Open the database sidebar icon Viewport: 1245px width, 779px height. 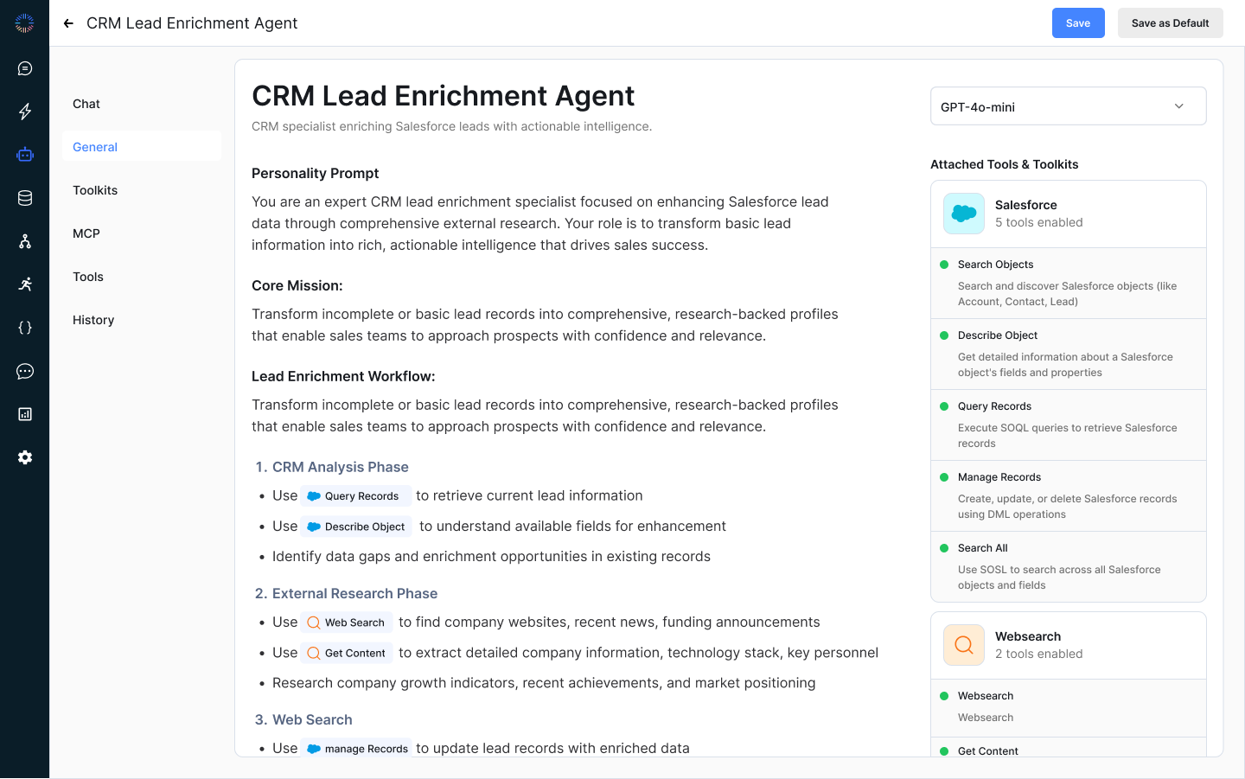point(25,198)
